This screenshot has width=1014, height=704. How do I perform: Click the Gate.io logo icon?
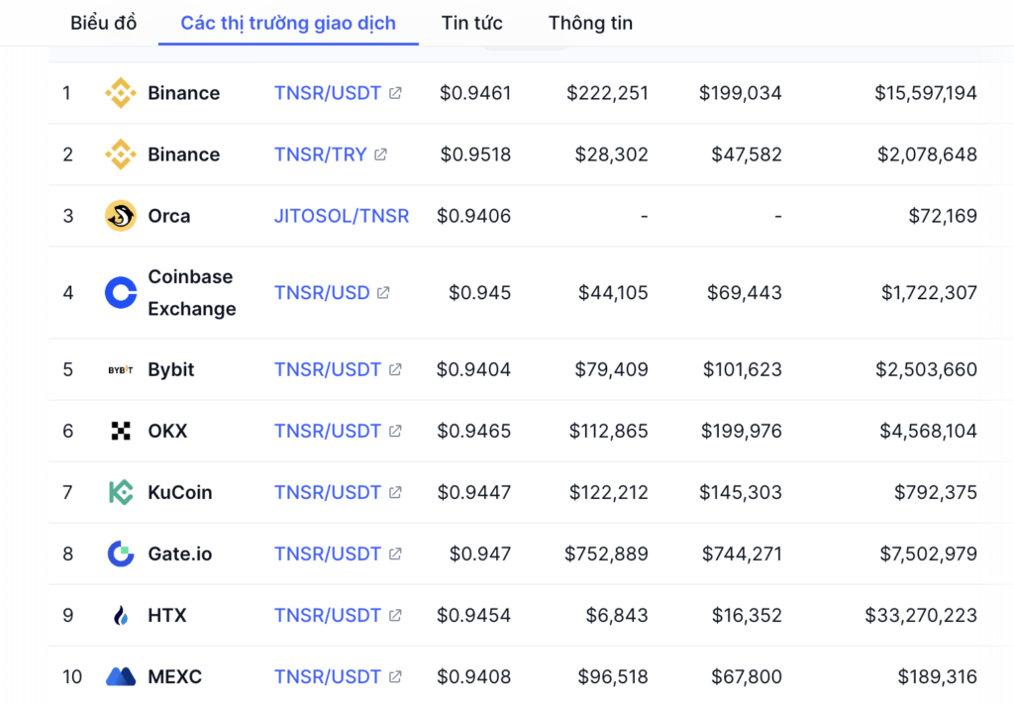pyautogui.click(x=120, y=554)
